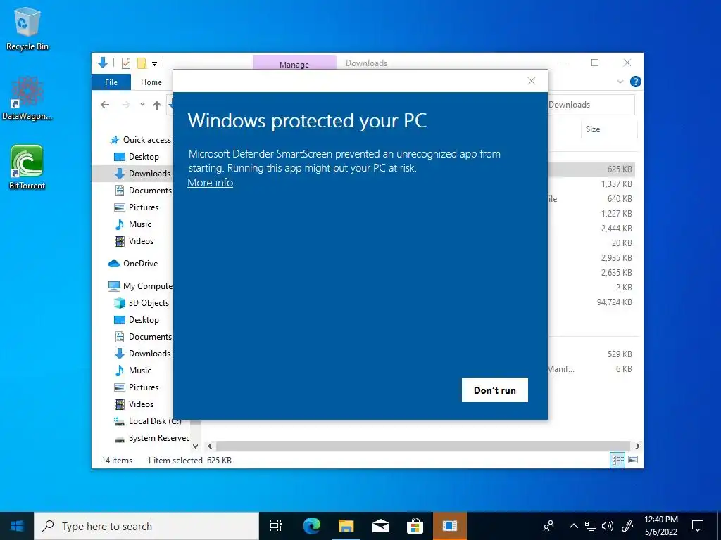Image resolution: width=721 pixels, height=540 pixels.
Task: Go back in File Explorer
Action: [x=105, y=105]
